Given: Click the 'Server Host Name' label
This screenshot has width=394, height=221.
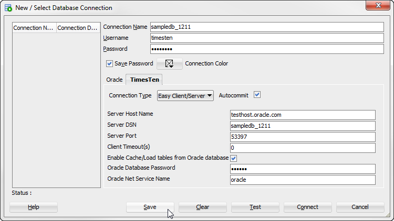Looking at the screenshot, I should [130, 114].
